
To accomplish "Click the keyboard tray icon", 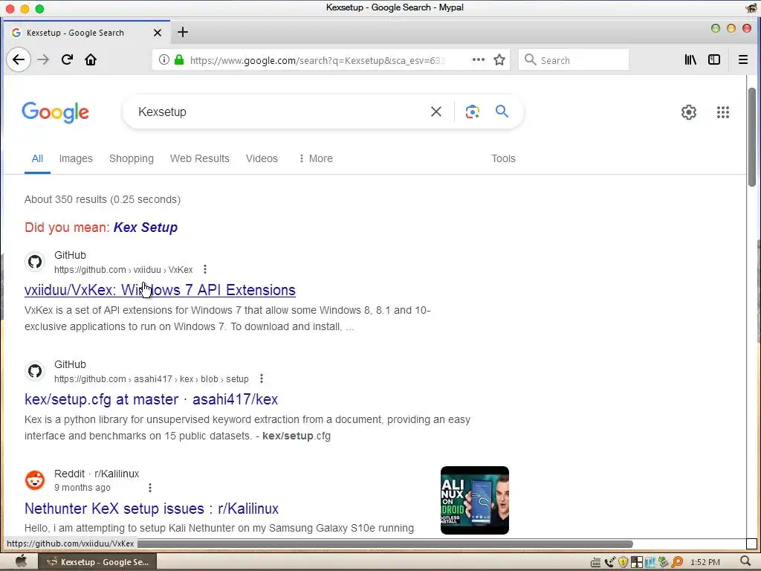I will pyautogui.click(x=595, y=562).
